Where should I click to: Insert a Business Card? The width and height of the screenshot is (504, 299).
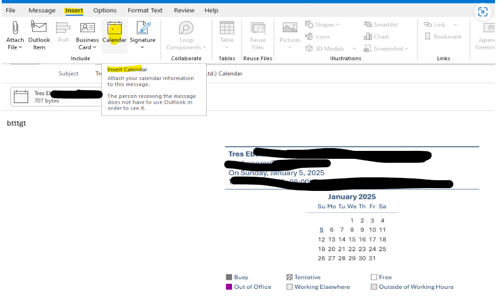click(87, 35)
